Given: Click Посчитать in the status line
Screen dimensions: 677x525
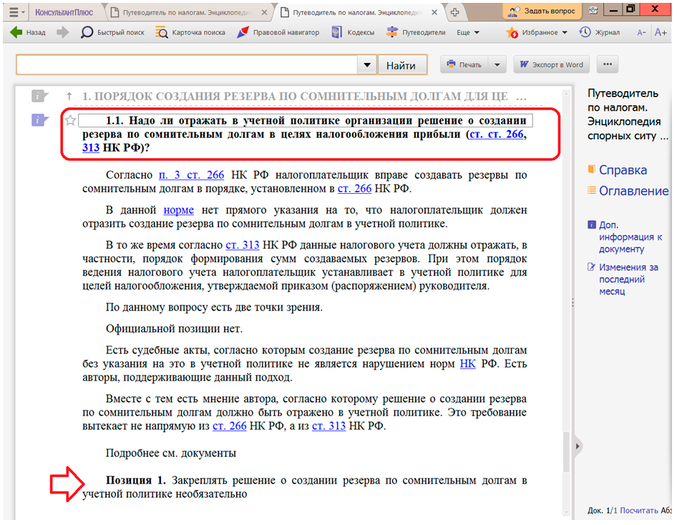Looking at the screenshot, I should point(639,510).
